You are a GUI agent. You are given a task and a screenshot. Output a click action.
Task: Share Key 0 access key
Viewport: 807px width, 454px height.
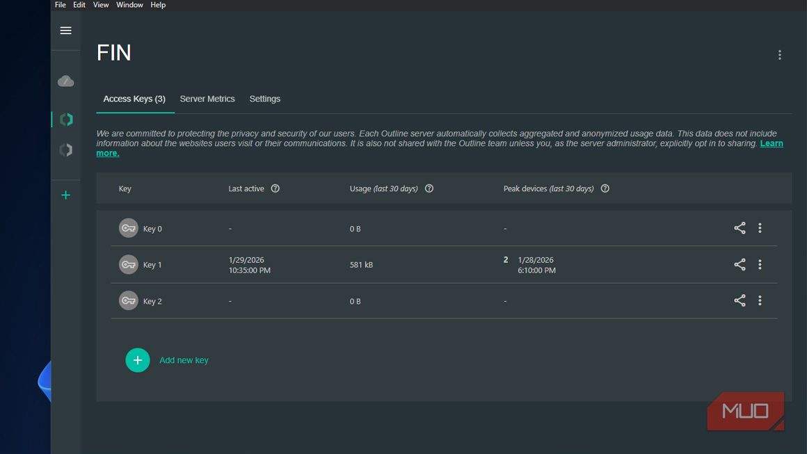740,228
